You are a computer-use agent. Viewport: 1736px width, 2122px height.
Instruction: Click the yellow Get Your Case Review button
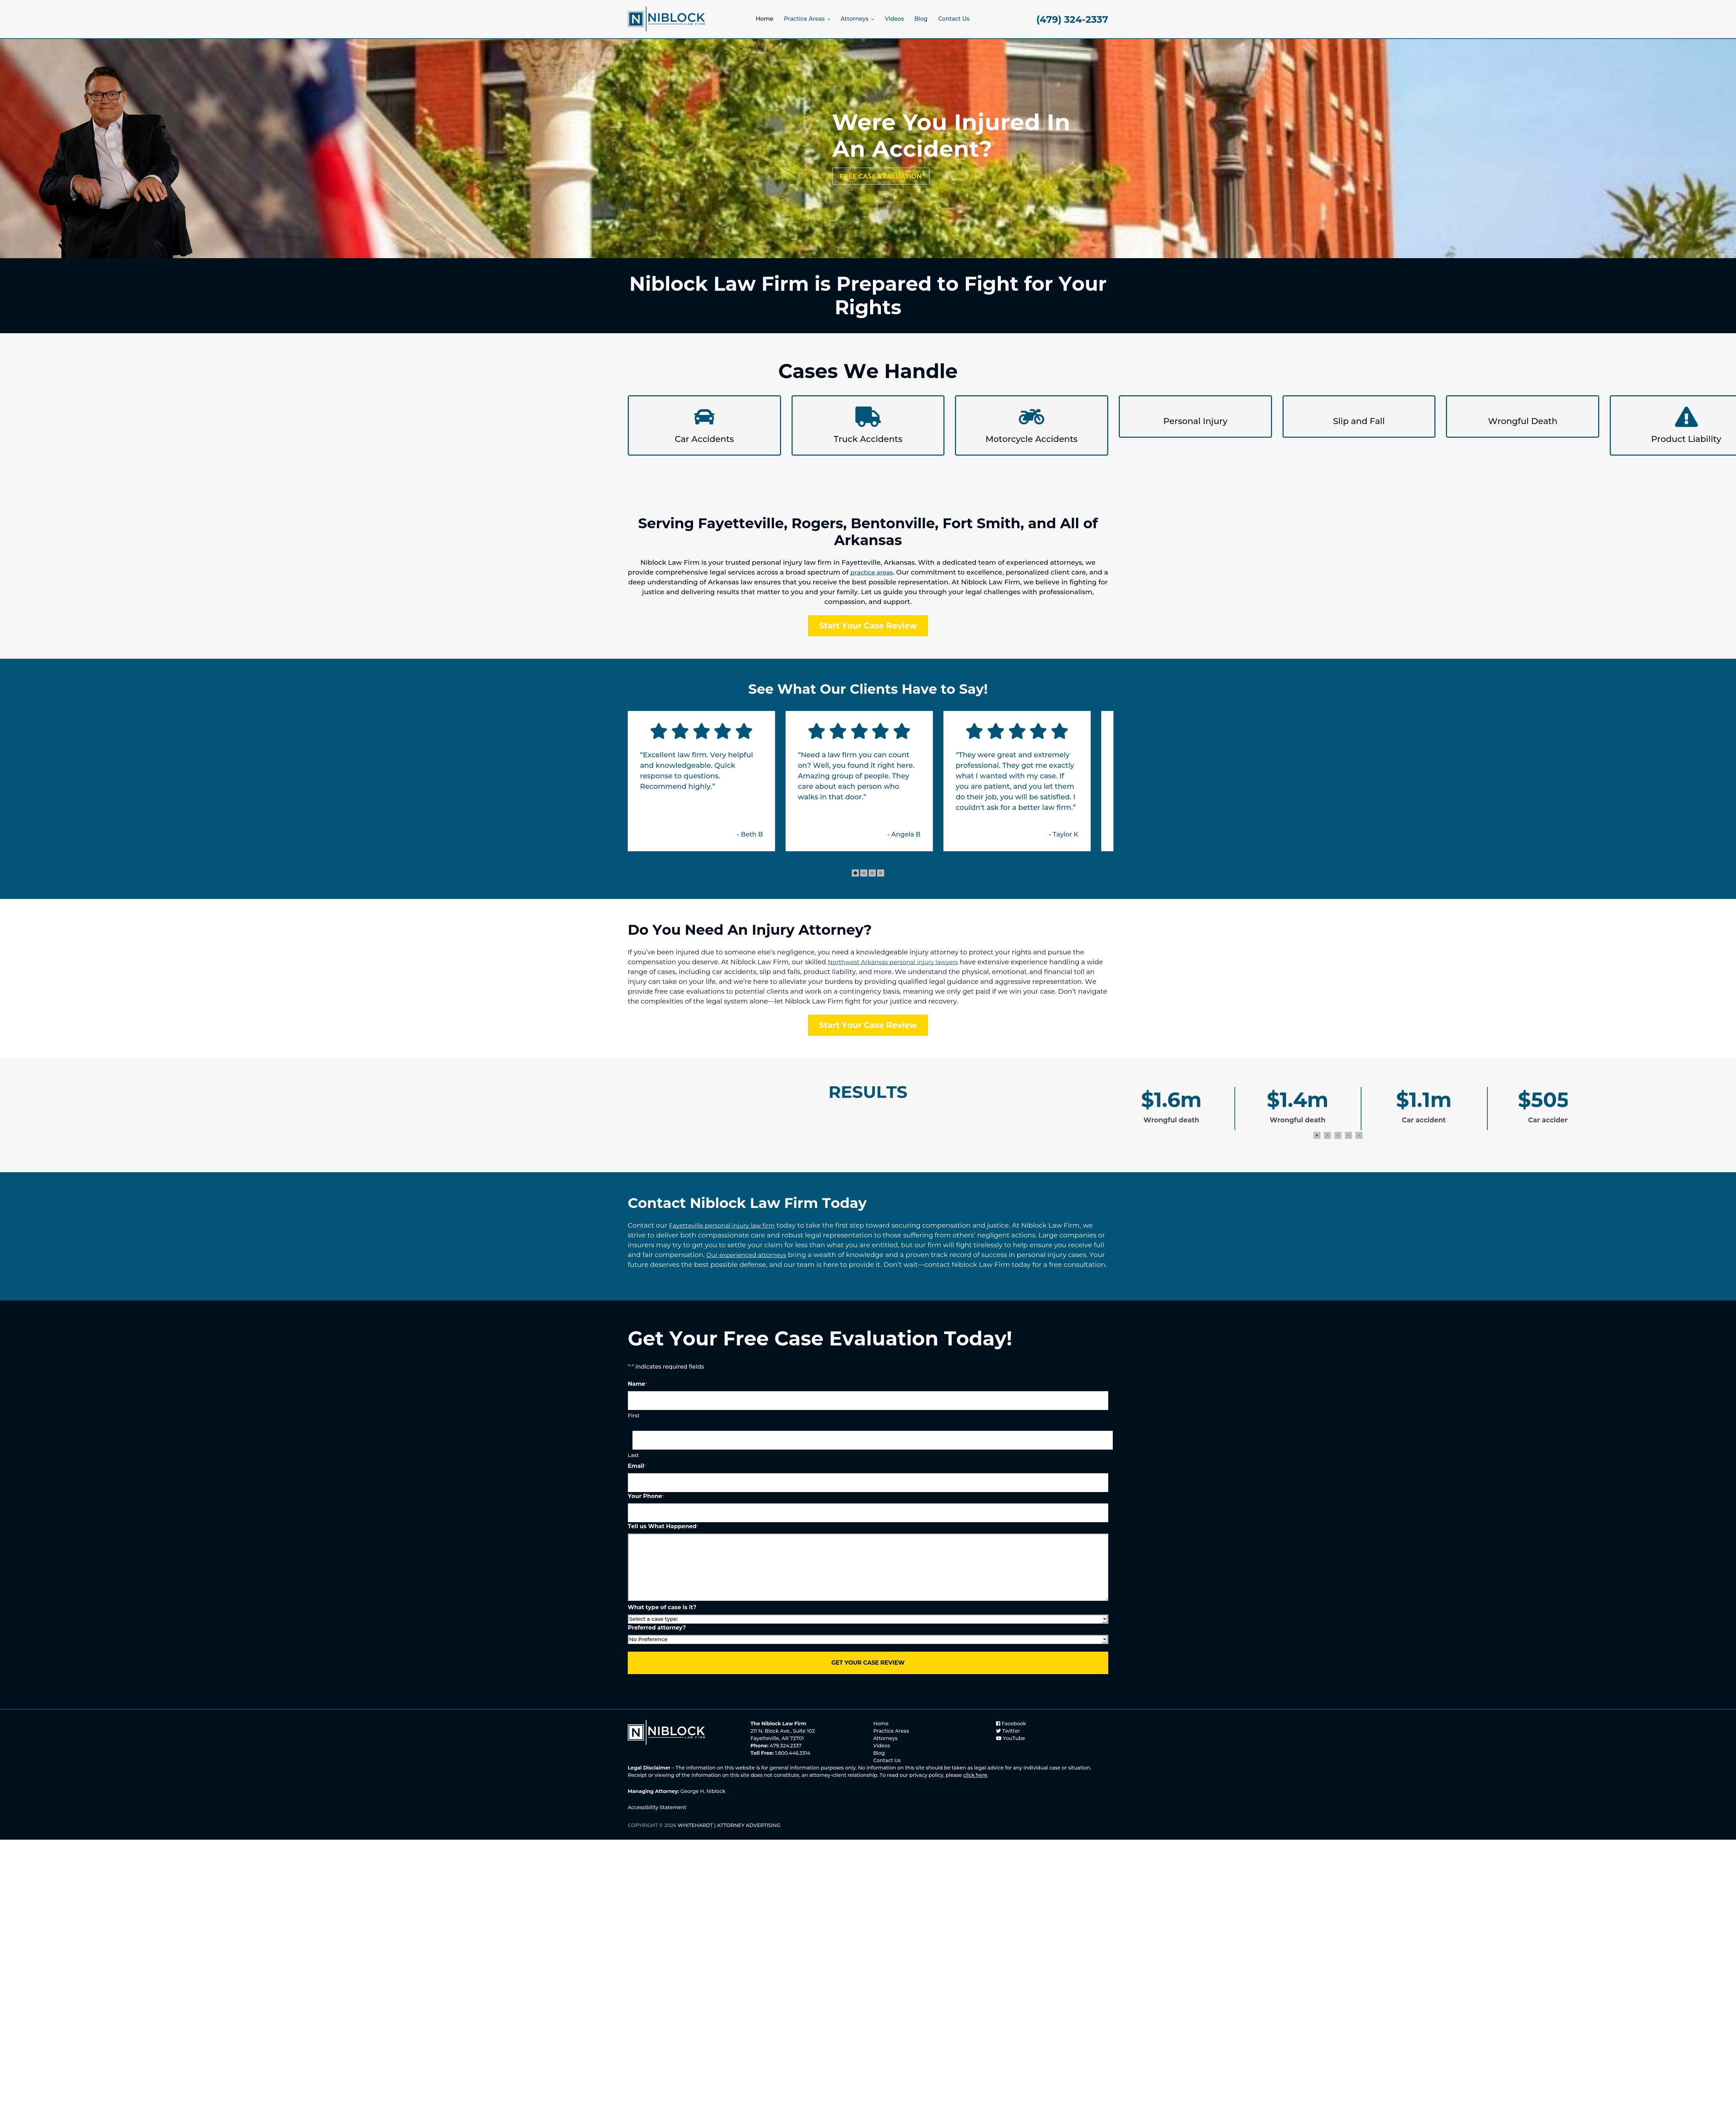coord(868,1662)
